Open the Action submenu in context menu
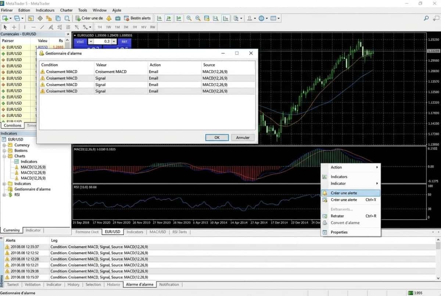The width and height of the screenshot is (441, 296). pos(351,167)
